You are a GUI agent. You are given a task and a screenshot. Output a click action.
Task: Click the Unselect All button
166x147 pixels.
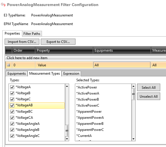click(149, 96)
